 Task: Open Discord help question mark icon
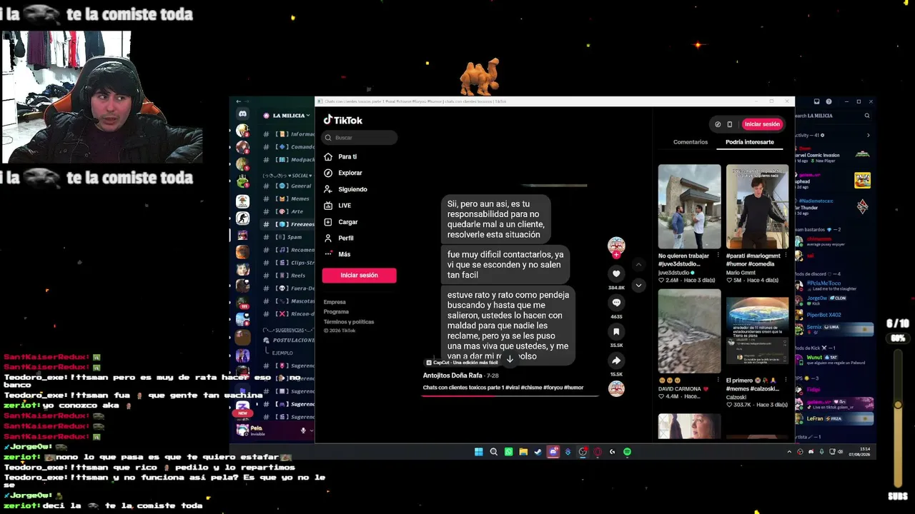(x=829, y=101)
